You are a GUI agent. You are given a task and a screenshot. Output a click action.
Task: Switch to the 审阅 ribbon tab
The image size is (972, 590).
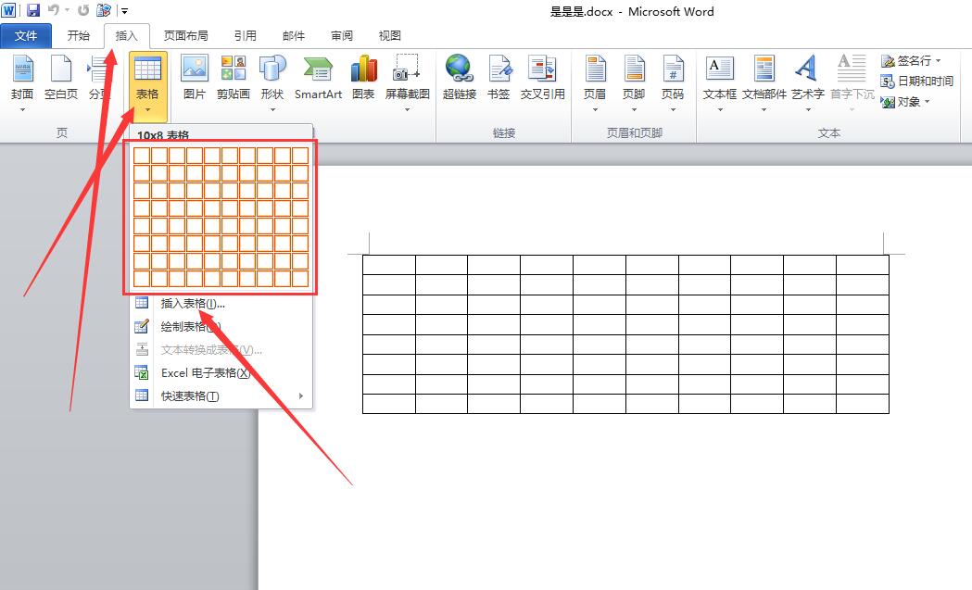[x=342, y=36]
